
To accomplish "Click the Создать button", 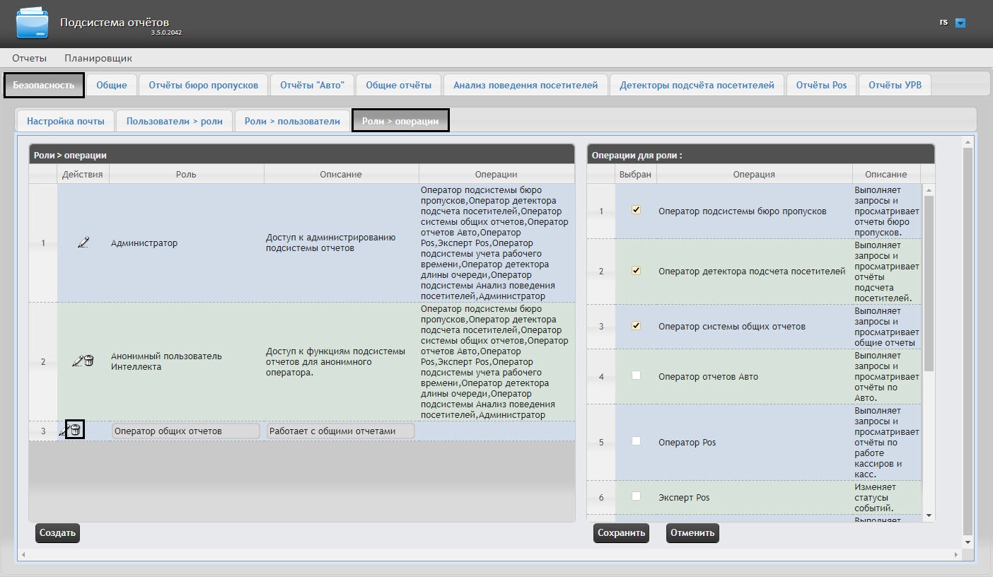I will click(x=57, y=533).
